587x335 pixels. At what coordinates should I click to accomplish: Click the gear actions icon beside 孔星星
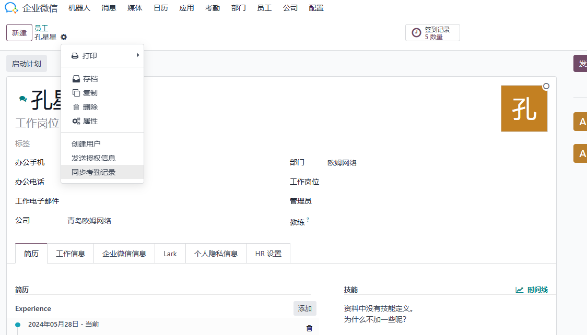click(64, 37)
